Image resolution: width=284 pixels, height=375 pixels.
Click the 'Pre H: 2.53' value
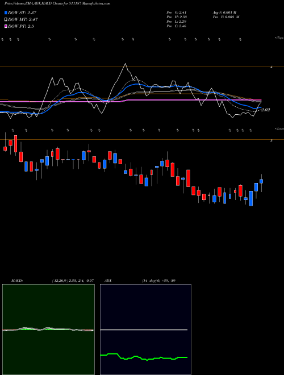(x=177, y=17)
